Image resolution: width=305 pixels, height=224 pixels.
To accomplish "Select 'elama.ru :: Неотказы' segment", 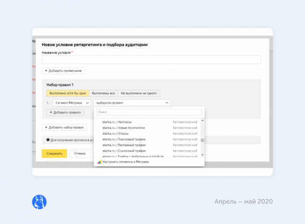I will click(x=117, y=122).
